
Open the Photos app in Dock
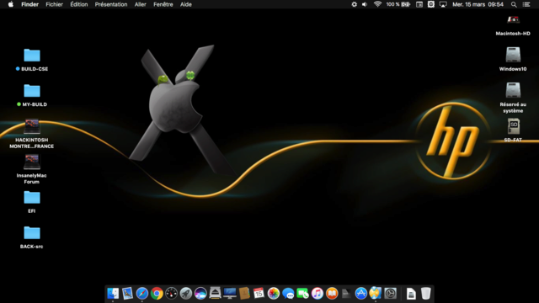[x=274, y=294]
